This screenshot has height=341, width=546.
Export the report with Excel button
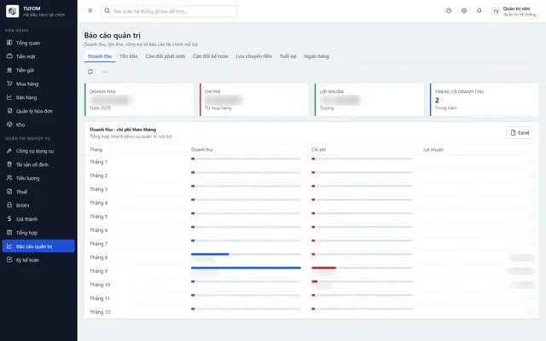520,133
